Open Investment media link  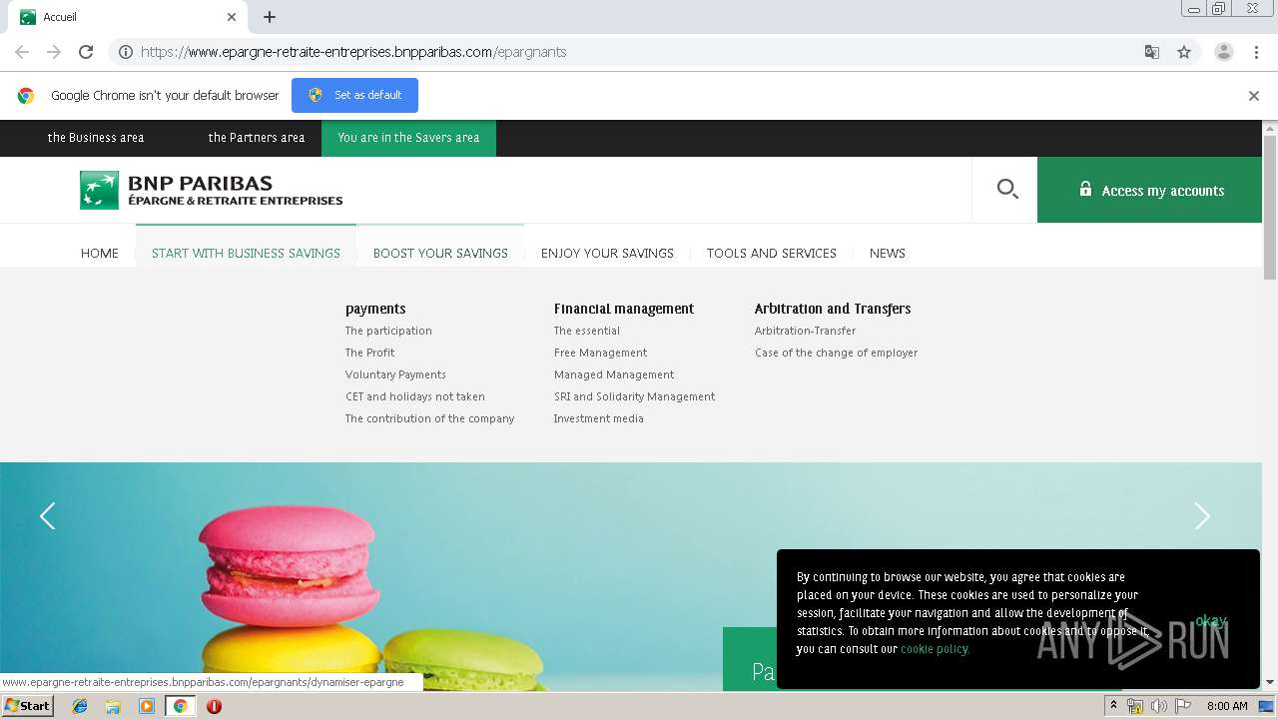click(x=599, y=418)
